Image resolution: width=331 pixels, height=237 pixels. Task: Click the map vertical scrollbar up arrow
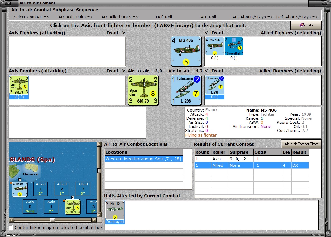pos(99,144)
